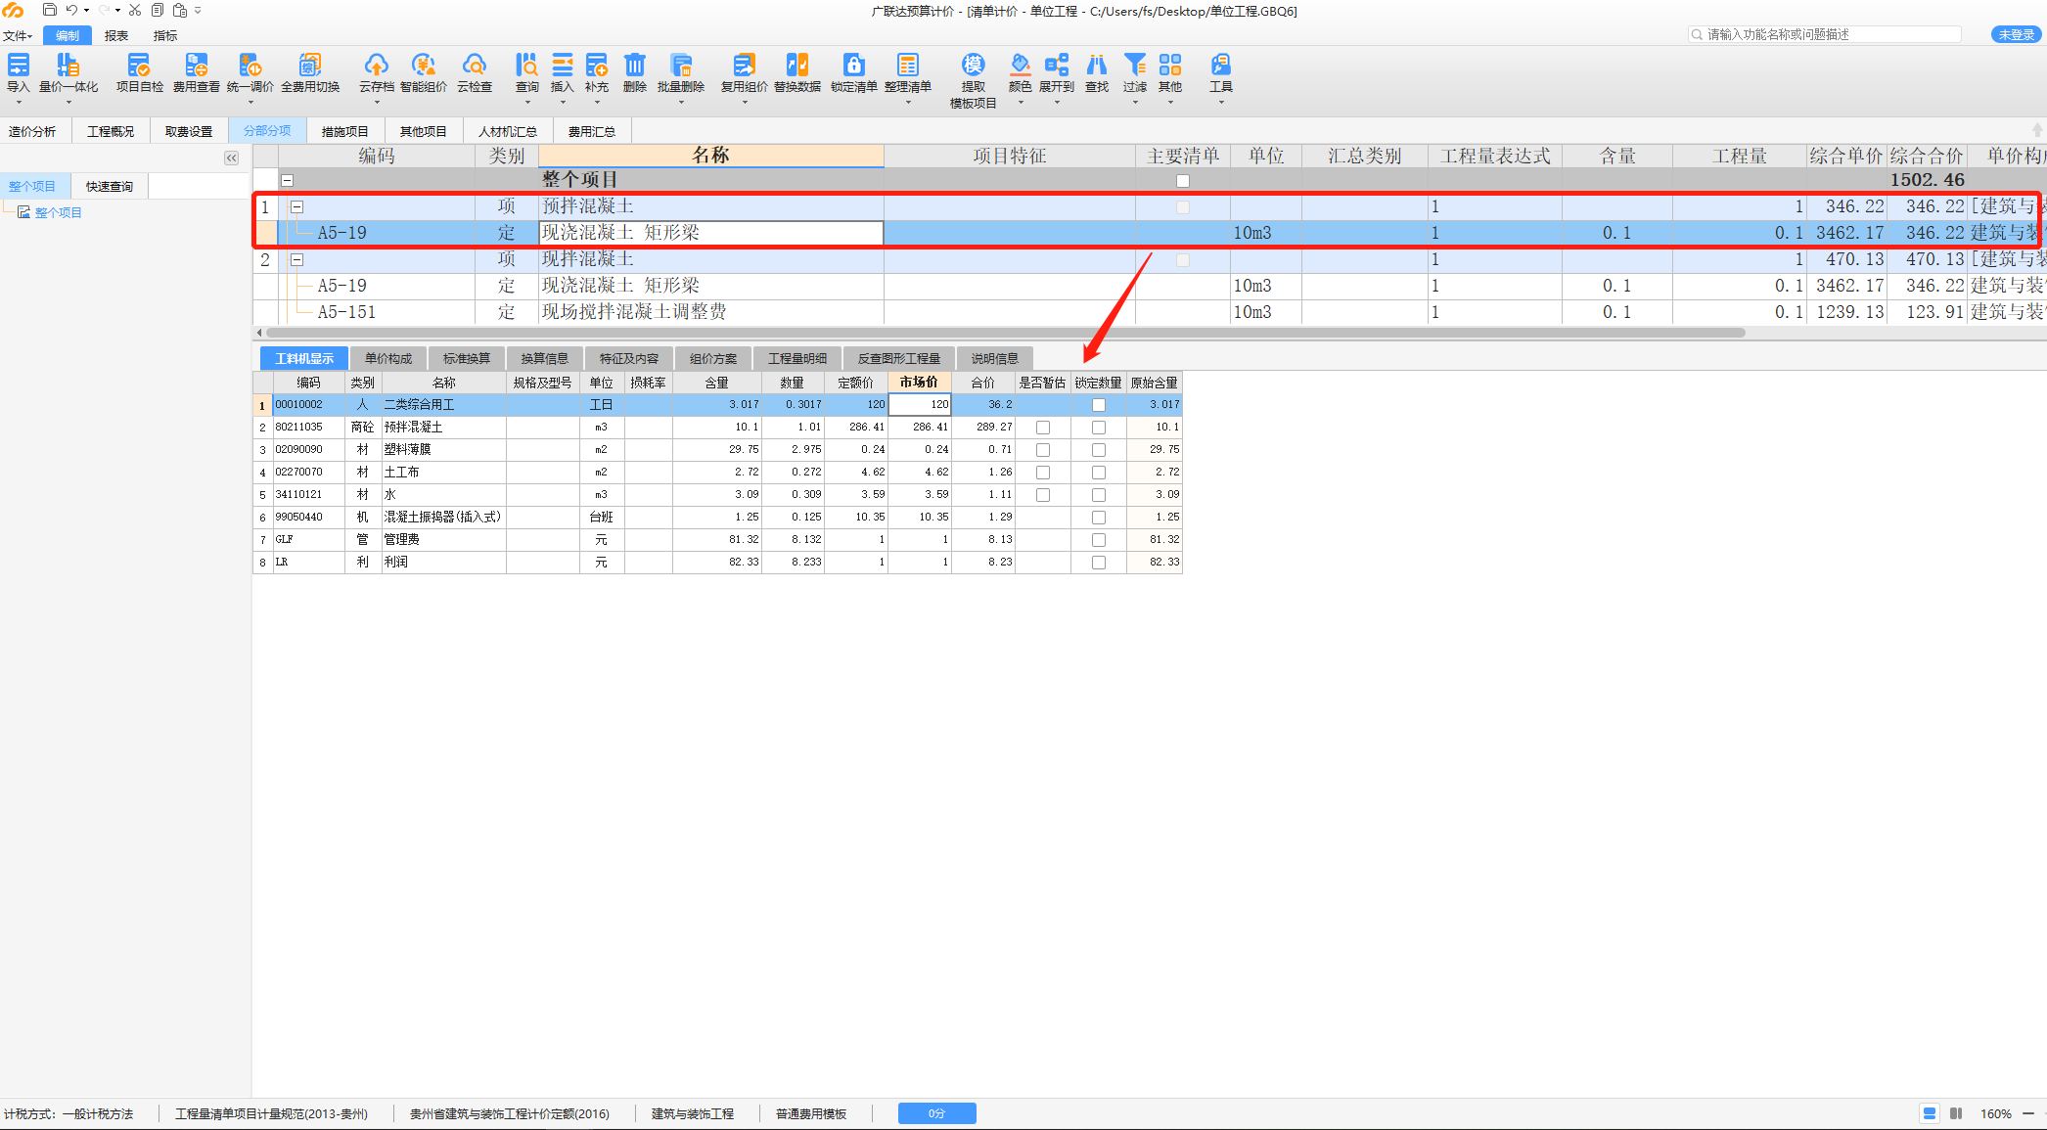Open quick access toolbar customize arrow
Image resolution: width=2047 pixels, height=1130 pixels.
coord(198,10)
